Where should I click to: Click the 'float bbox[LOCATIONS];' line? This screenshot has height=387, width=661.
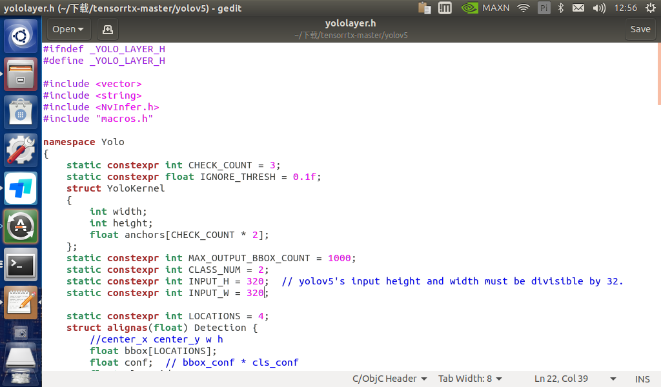pos(153,351)
